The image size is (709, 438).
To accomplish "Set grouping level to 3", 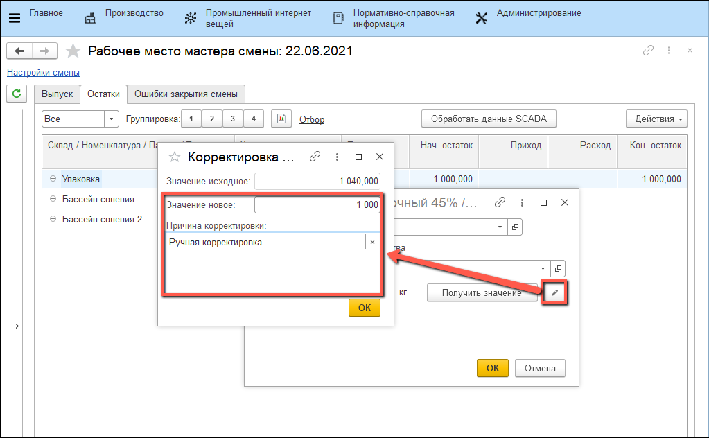I will pyautogui.click(x=233, y=119).
